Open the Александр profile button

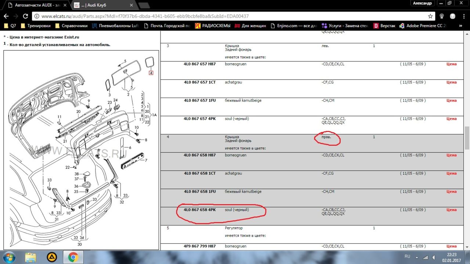tap(422, 3)
